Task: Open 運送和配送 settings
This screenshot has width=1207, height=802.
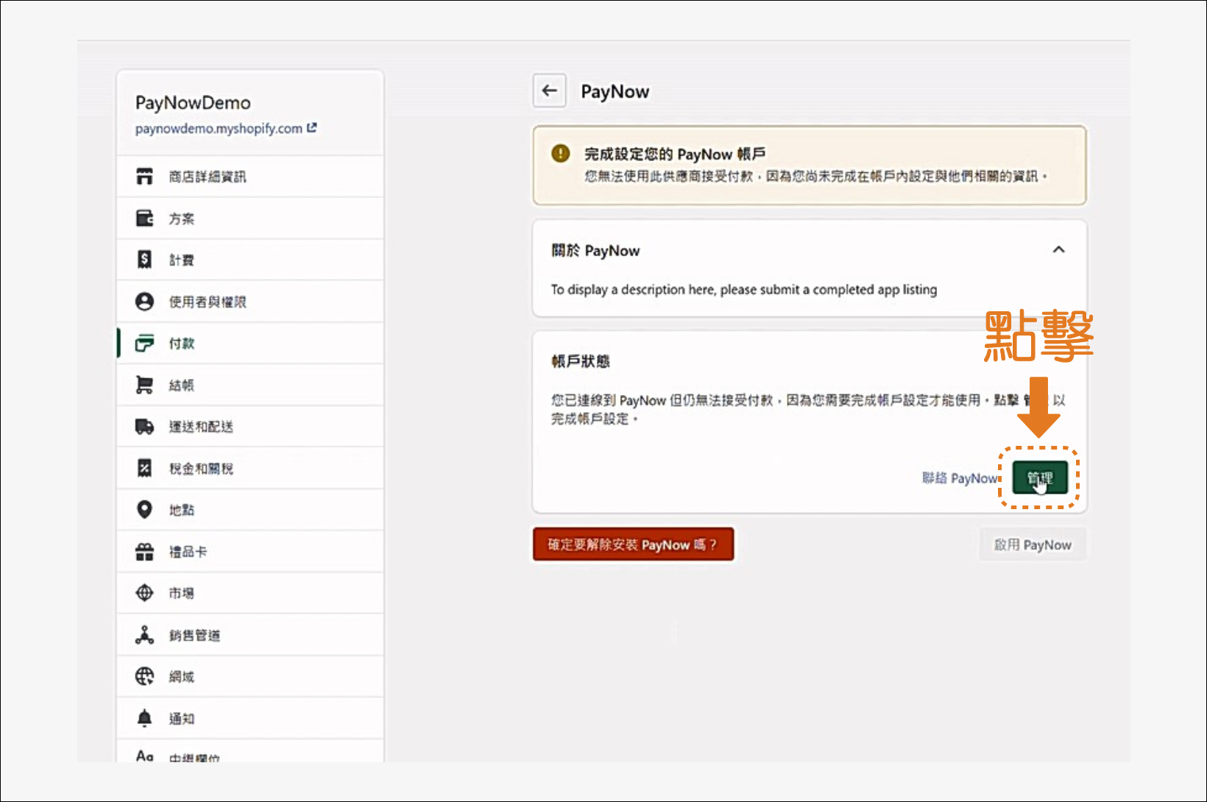Action: tap(249, 427)
